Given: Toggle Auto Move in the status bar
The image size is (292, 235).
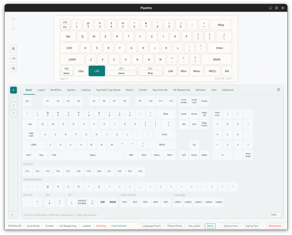Looking at the screenshot, I should tap(33, 226).
